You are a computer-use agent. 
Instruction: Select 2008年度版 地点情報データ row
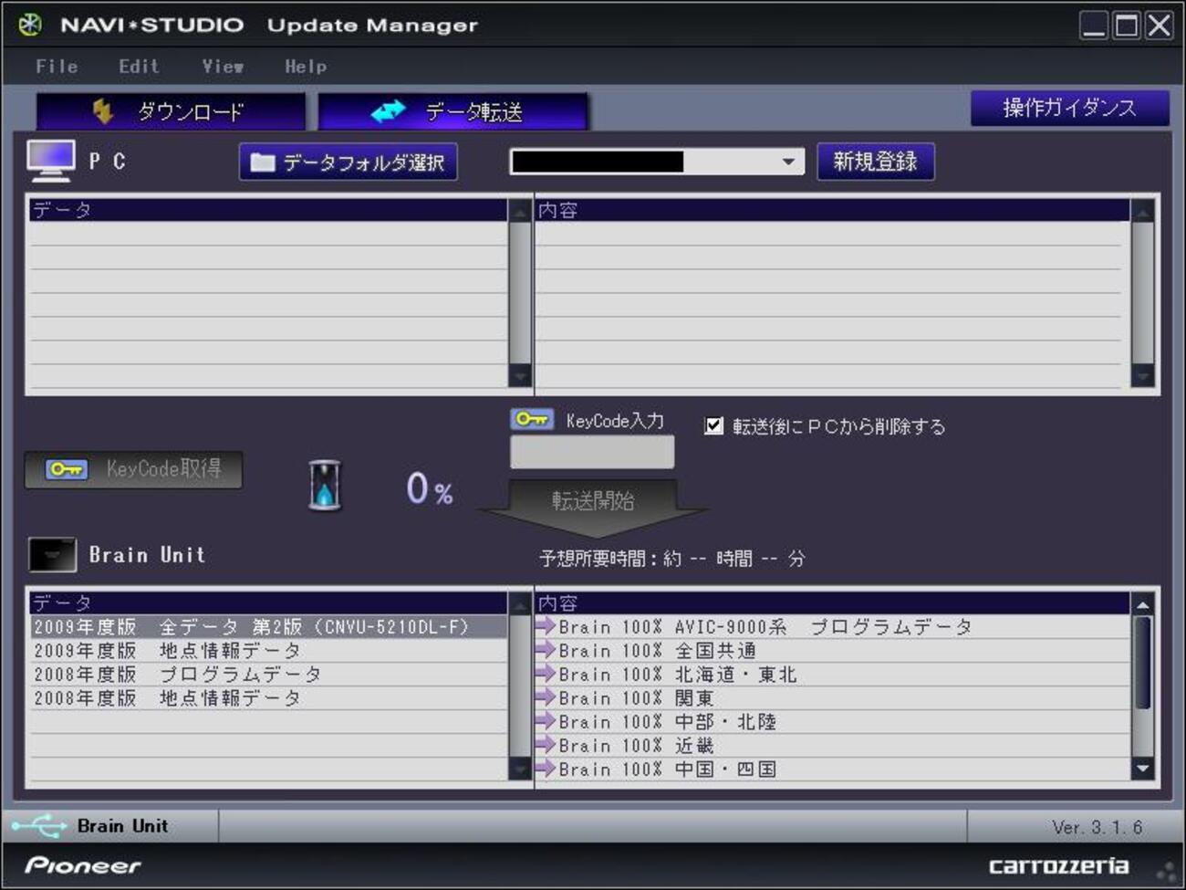coord(269,697)
